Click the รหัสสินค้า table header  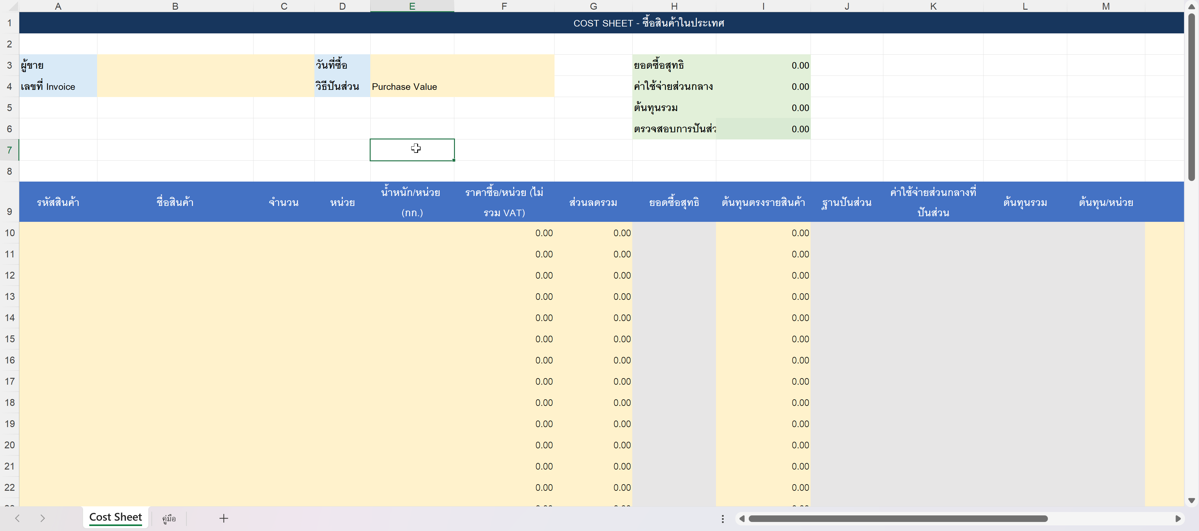click(58, 202)
